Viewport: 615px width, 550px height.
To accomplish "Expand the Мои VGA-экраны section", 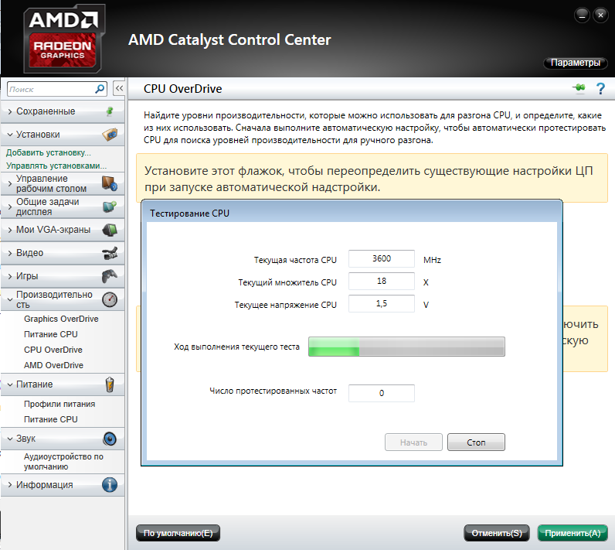I will click(53, 230).
